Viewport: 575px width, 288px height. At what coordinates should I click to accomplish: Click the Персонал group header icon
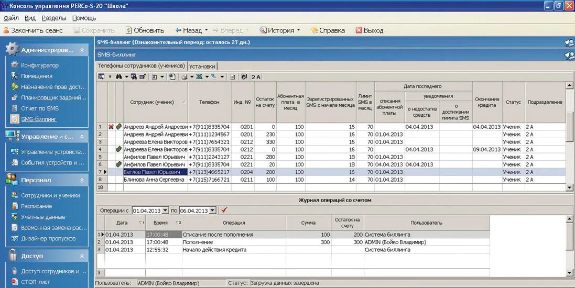12,180
